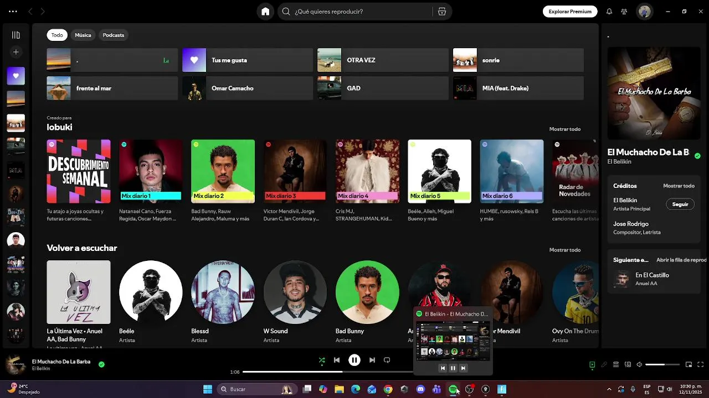Open the miniplayer icon
709x398 pixels.
[689, 365]
